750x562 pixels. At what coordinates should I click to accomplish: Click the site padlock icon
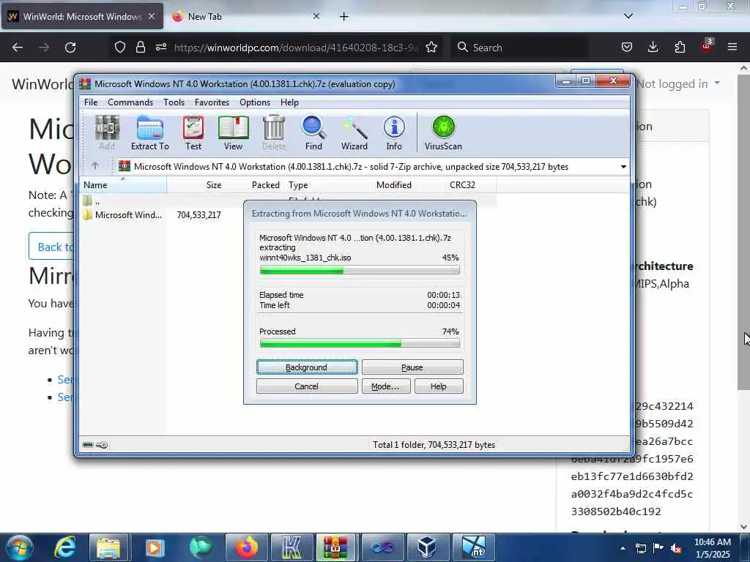point(140,48)
